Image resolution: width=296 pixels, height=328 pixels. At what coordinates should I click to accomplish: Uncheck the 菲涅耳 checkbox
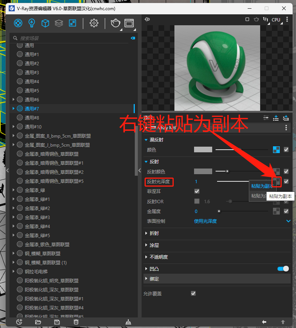pos(197,191)
